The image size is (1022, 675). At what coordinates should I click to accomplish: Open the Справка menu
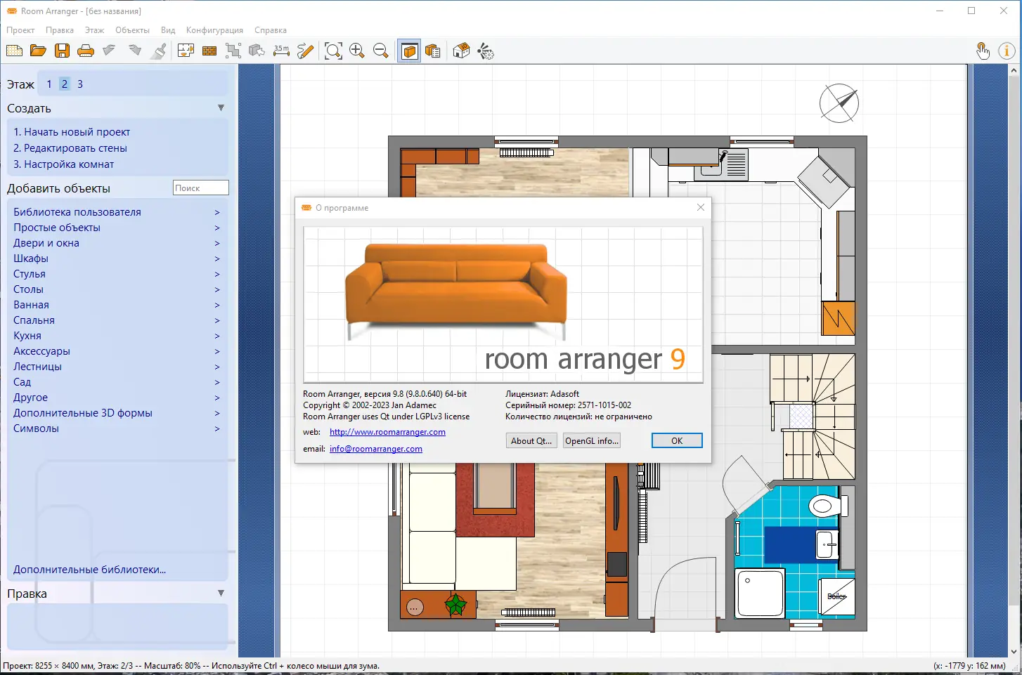point(270,30)
